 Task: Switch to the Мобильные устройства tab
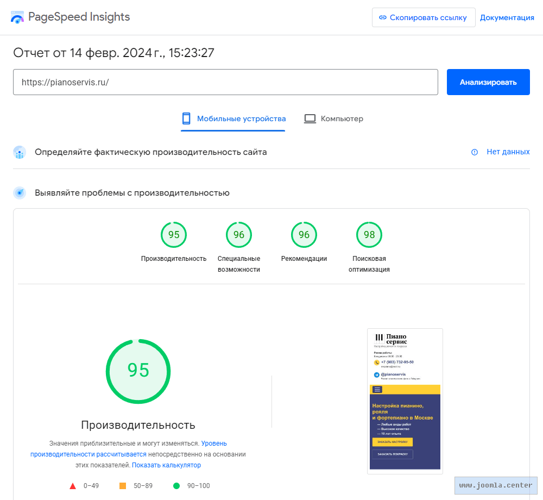point(241,118)
